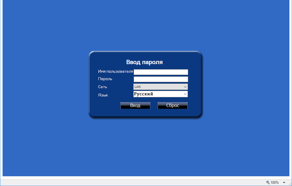Click the chevron arrow of the Сеть combo box
This screenshot has width=292, height=186.
[x=185, y=87]
